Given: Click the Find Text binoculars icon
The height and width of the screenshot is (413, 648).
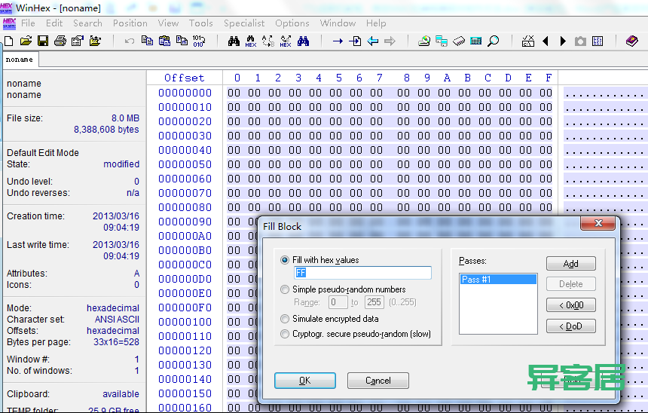Looking at the screenshot, I should (x=234, y=41).
